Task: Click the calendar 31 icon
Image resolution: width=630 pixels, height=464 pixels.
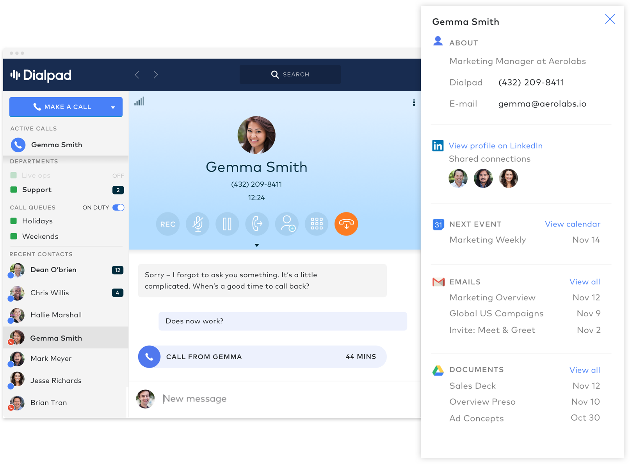Action: pos(438,224)
